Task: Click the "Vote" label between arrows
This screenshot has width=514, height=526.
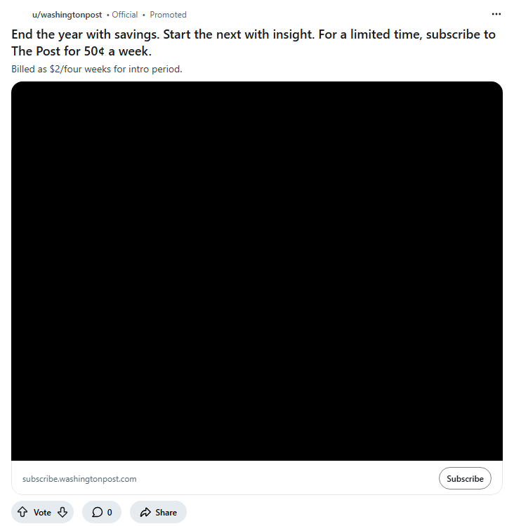Action: pyautogui.click(x=42, y=513)
